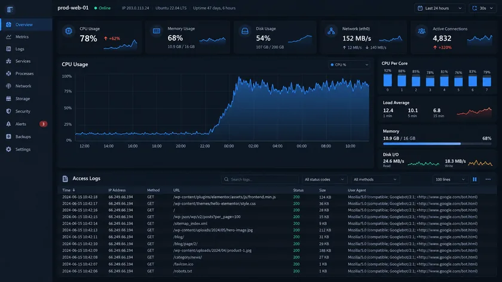Click the IP Address column header
The width and height of the screenshot is (502, 282).
pos(117,190)
